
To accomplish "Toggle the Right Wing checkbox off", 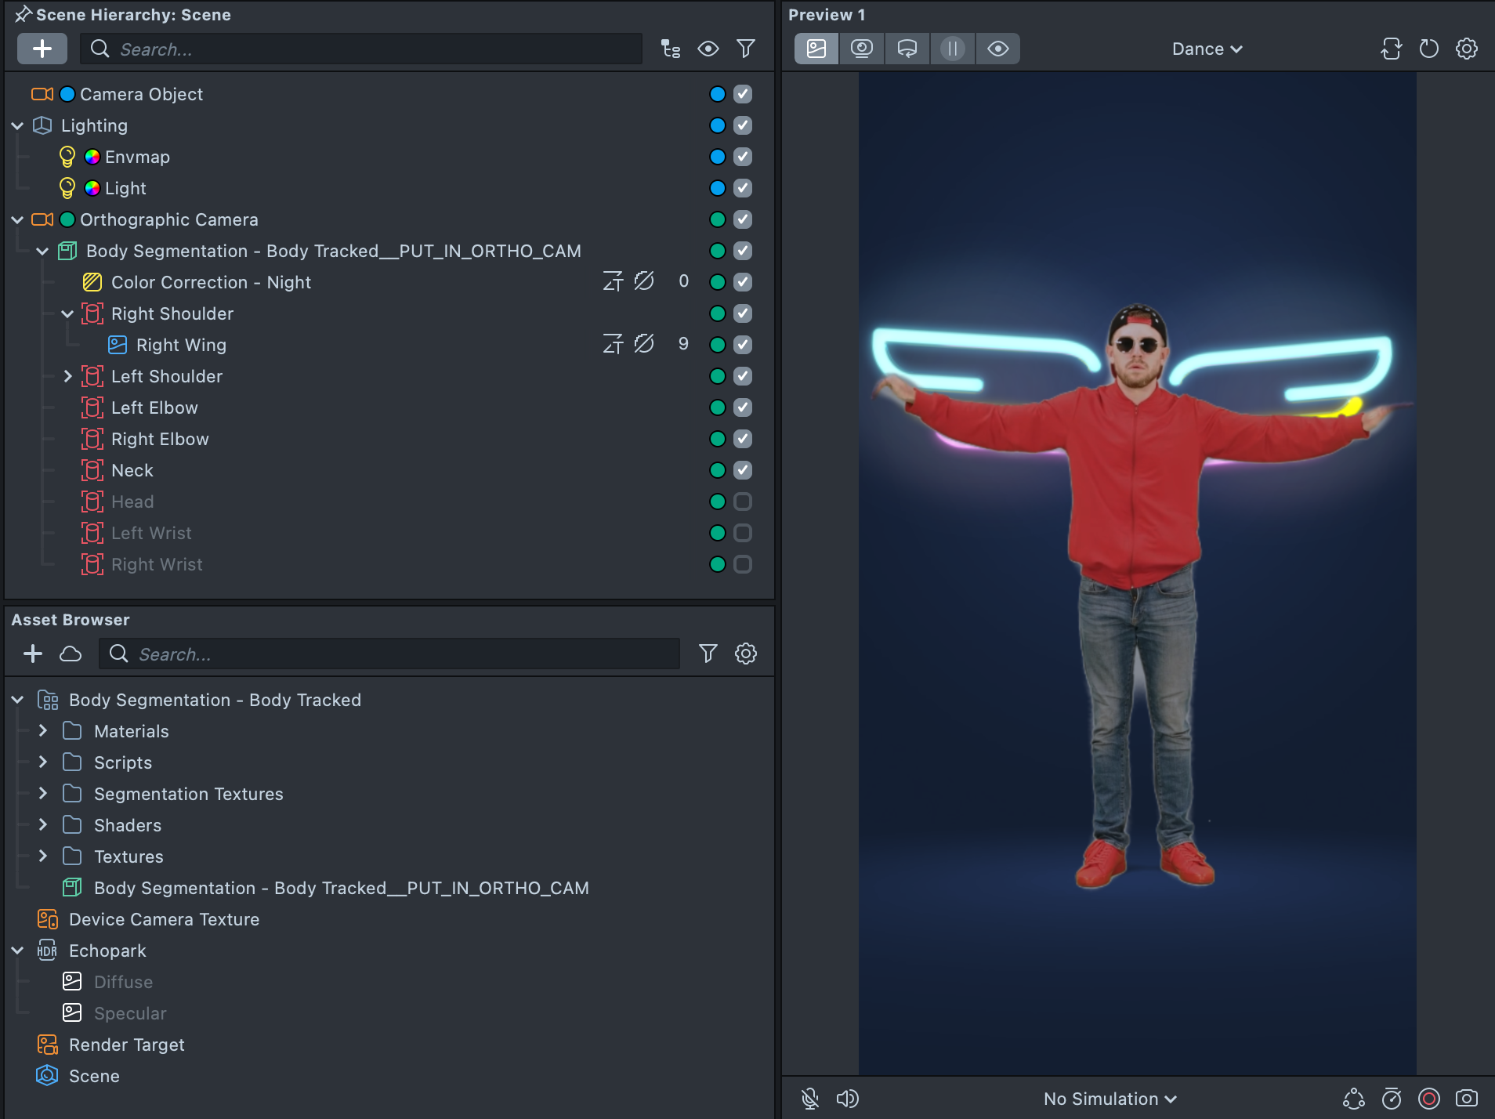I will pos(743,345).
